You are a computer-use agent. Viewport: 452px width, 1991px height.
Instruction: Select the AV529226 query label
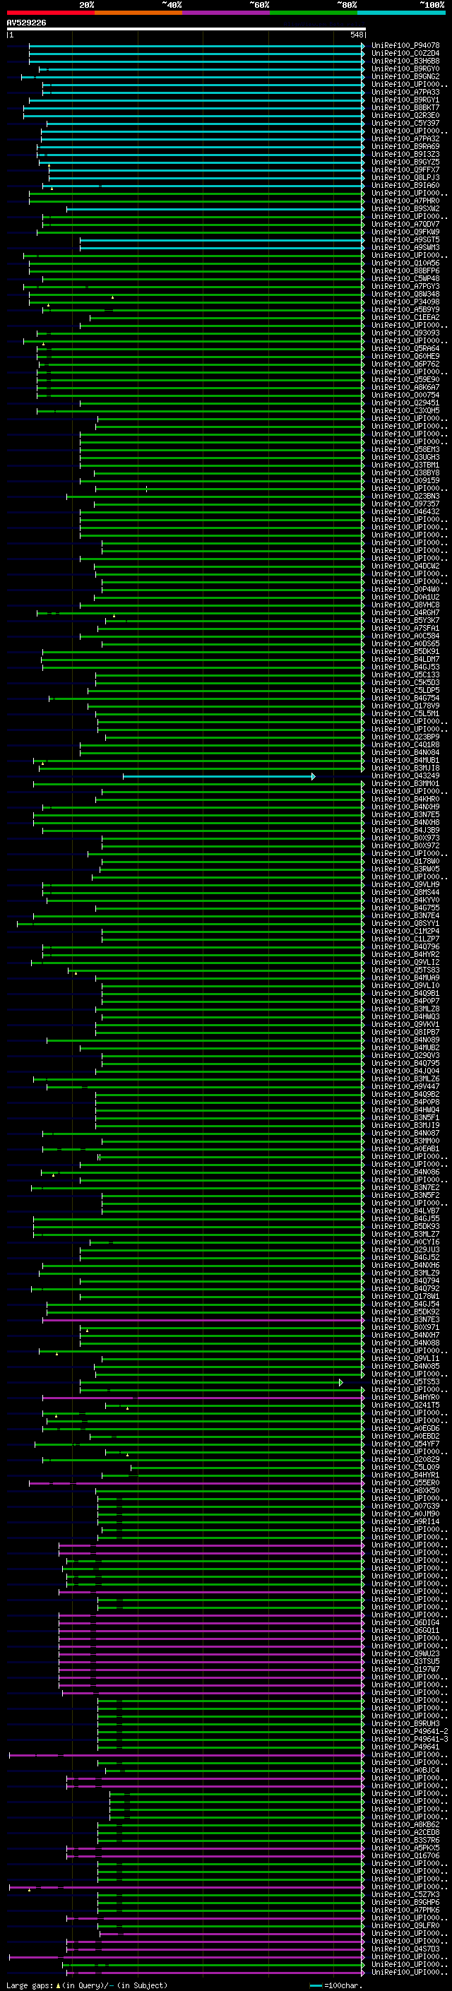(26, 23)
